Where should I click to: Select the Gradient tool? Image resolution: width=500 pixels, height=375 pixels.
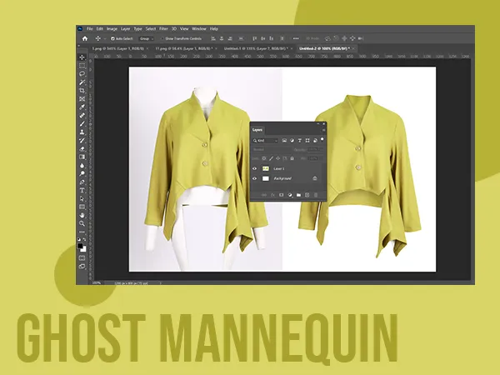[82, 157]
